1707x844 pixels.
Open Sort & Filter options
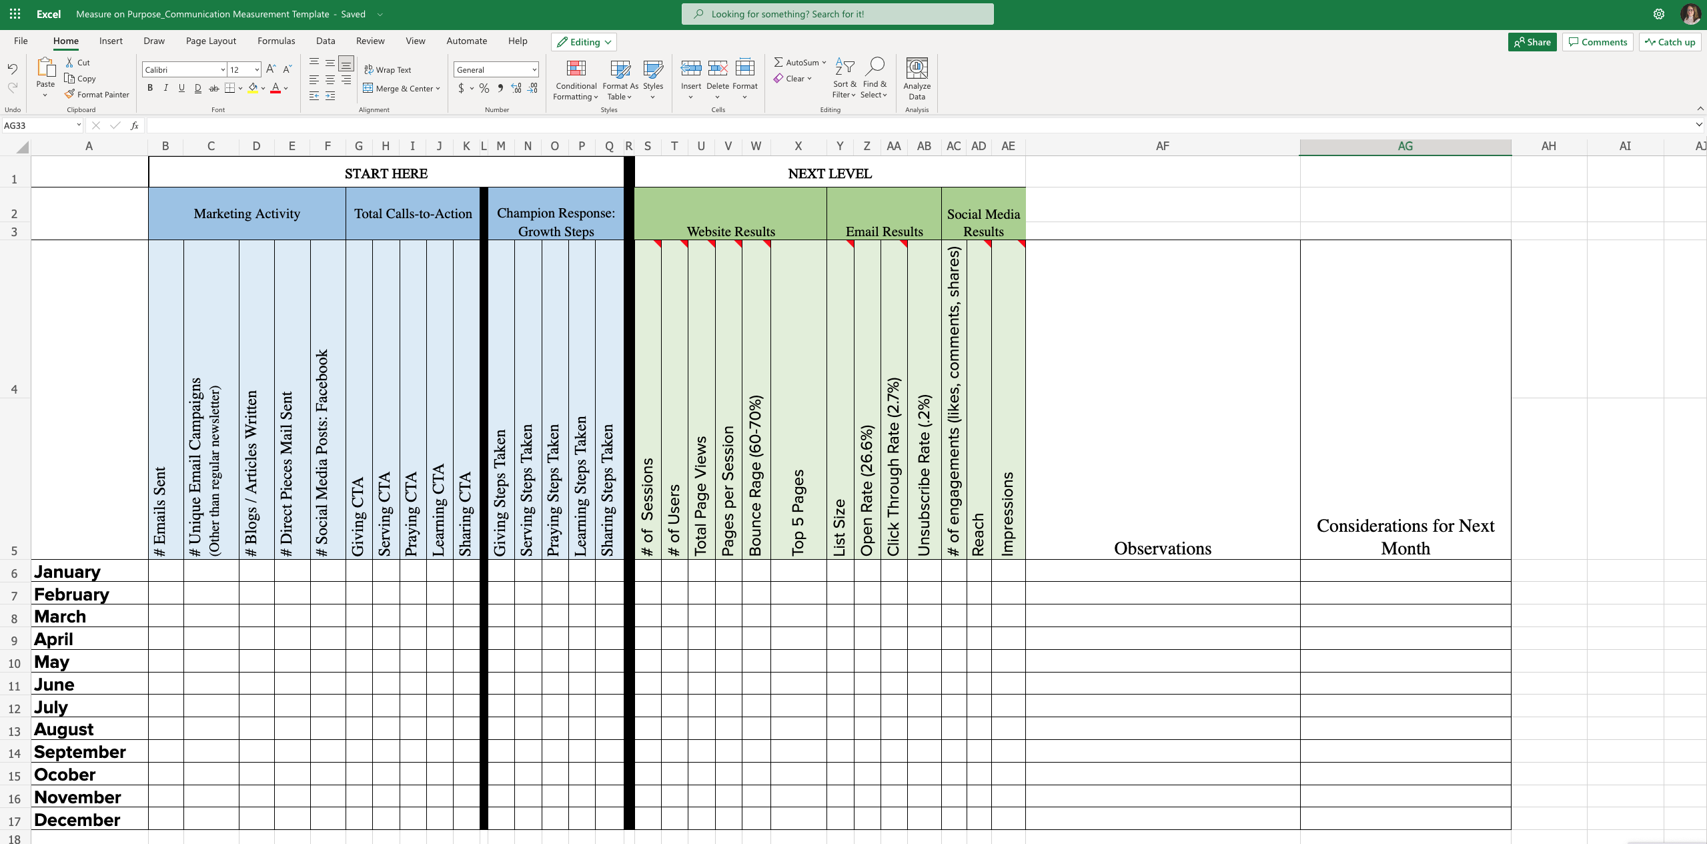843,78
